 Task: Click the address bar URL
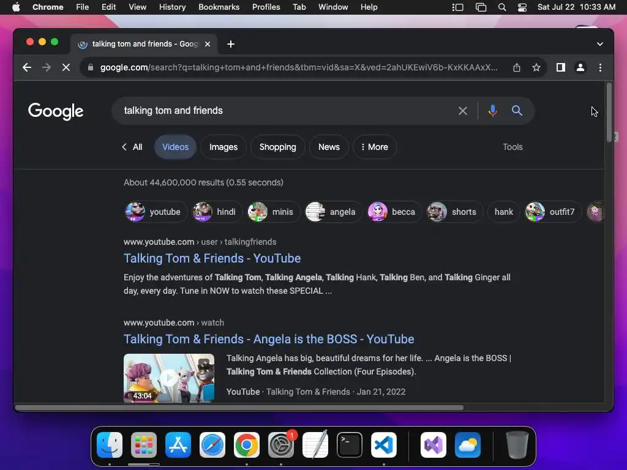point(299,67)
